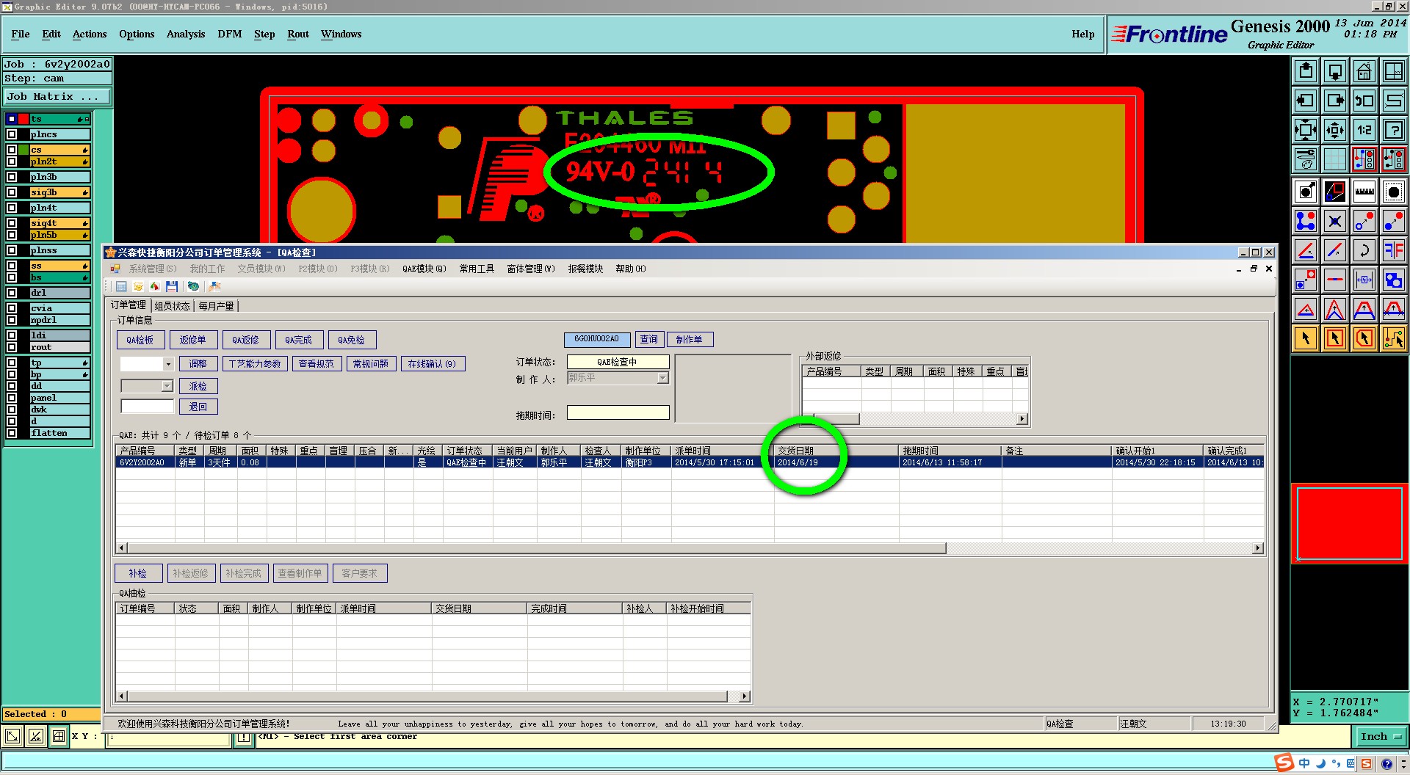Viewport: 1410px width, 775px height.
Task: Click the question mark help icon
Action: point(1393,130)
